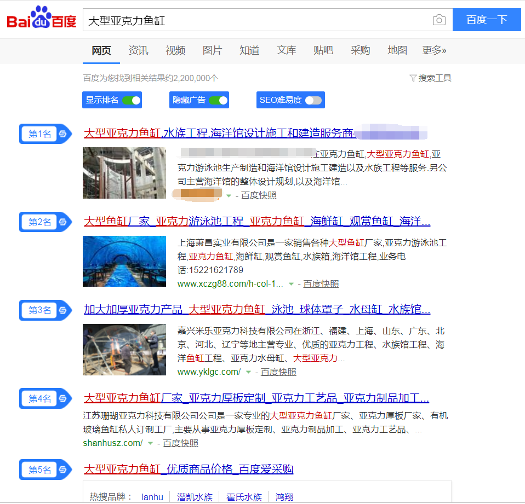Expand dropdown arrow beside www.yklgc.com URL
Image resolution: width=525 pixels, height=504 pixels.
point(248,372)
